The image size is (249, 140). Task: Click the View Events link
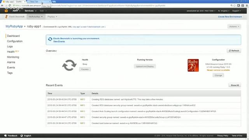tap(59, 42)
